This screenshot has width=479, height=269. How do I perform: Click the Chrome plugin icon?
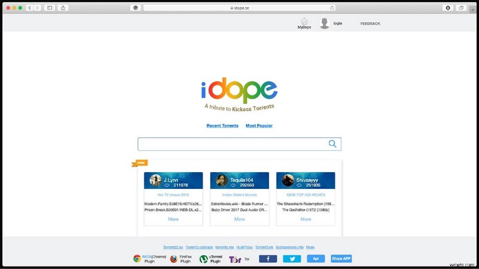point(137,259)
